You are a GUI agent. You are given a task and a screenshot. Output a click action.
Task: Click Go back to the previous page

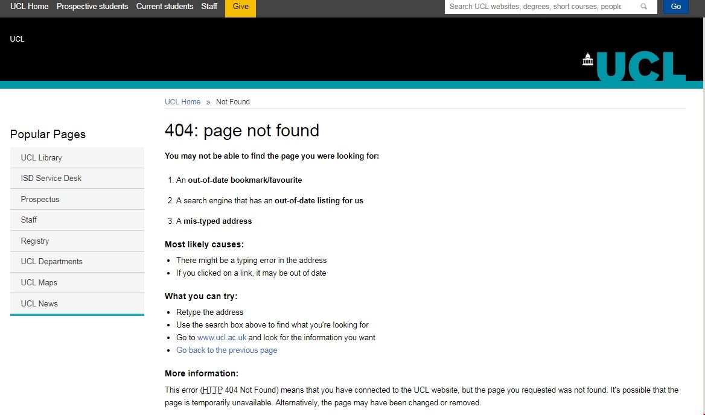tap(226, 350)
